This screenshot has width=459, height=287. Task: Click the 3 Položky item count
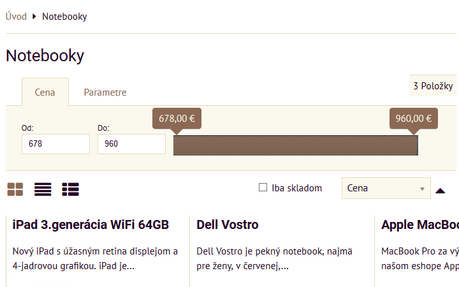click(433, 86)
